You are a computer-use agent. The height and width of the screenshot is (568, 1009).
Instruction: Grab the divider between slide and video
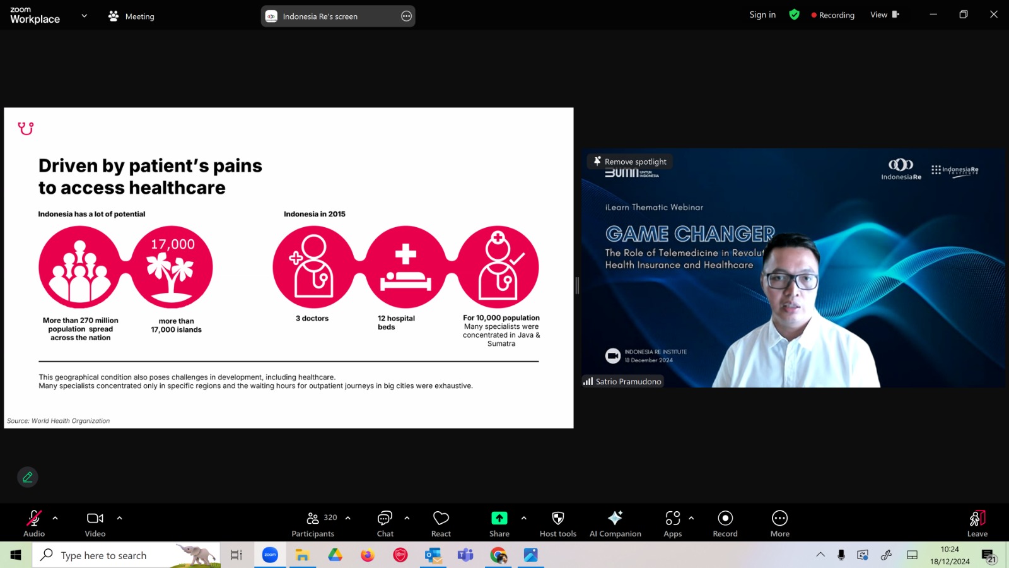pos(577,285)
